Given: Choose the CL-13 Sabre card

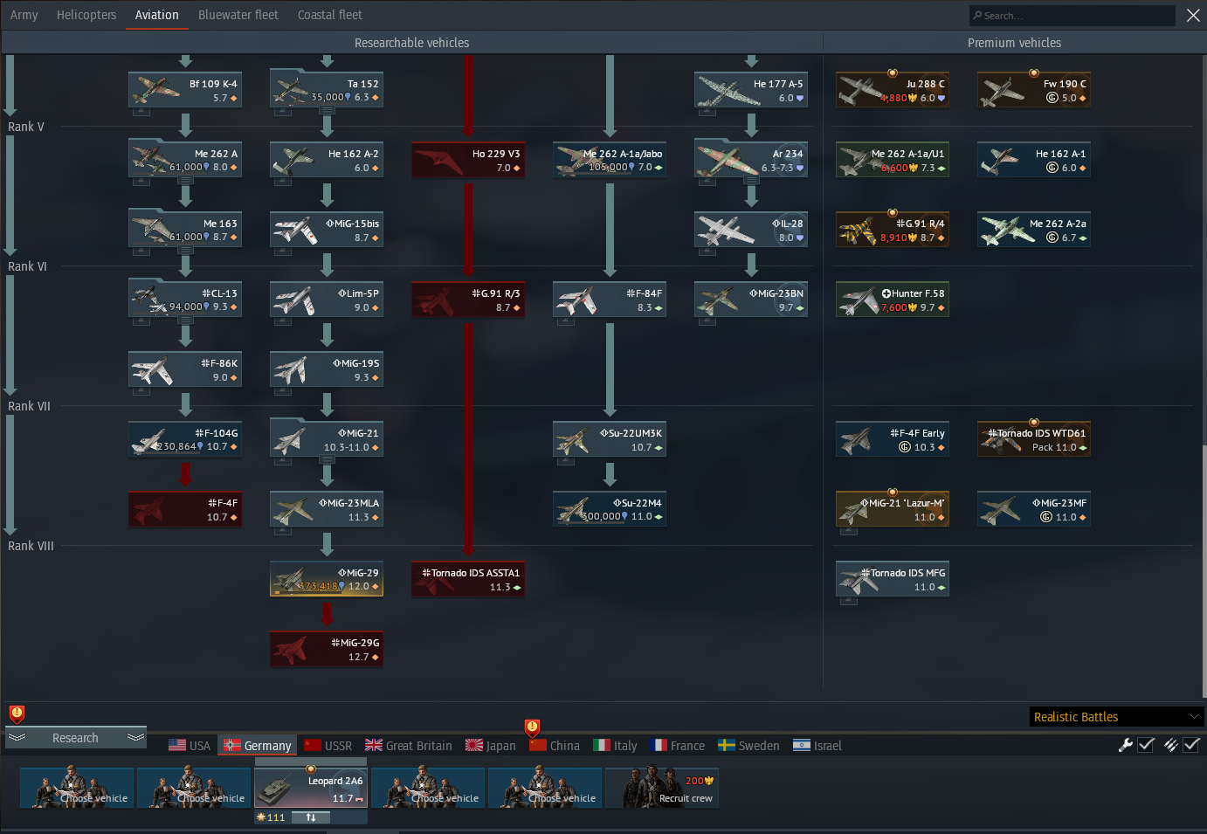Looking at the screenshot, I should (185, 300).
